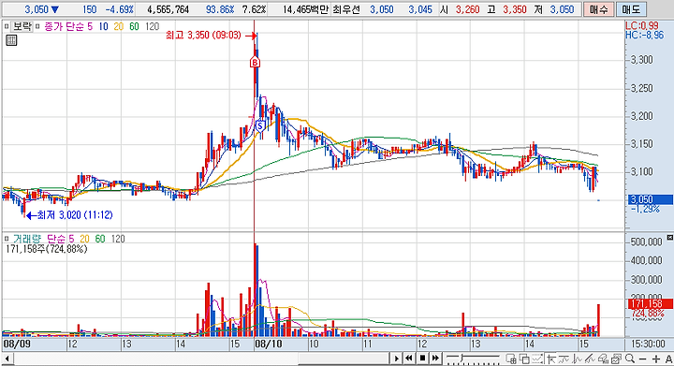Click the 08/09 date label on time axis
Viewport: 674px width, 366px height.
pos(17,344)
